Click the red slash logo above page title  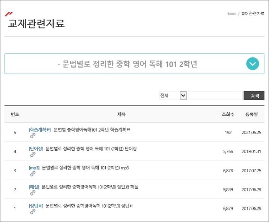8,14
